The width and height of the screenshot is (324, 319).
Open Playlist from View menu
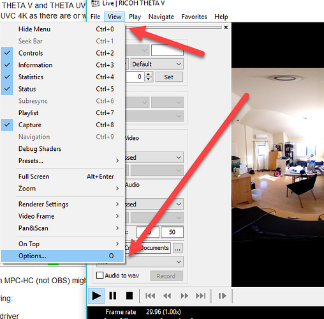[x=63, y=113]
